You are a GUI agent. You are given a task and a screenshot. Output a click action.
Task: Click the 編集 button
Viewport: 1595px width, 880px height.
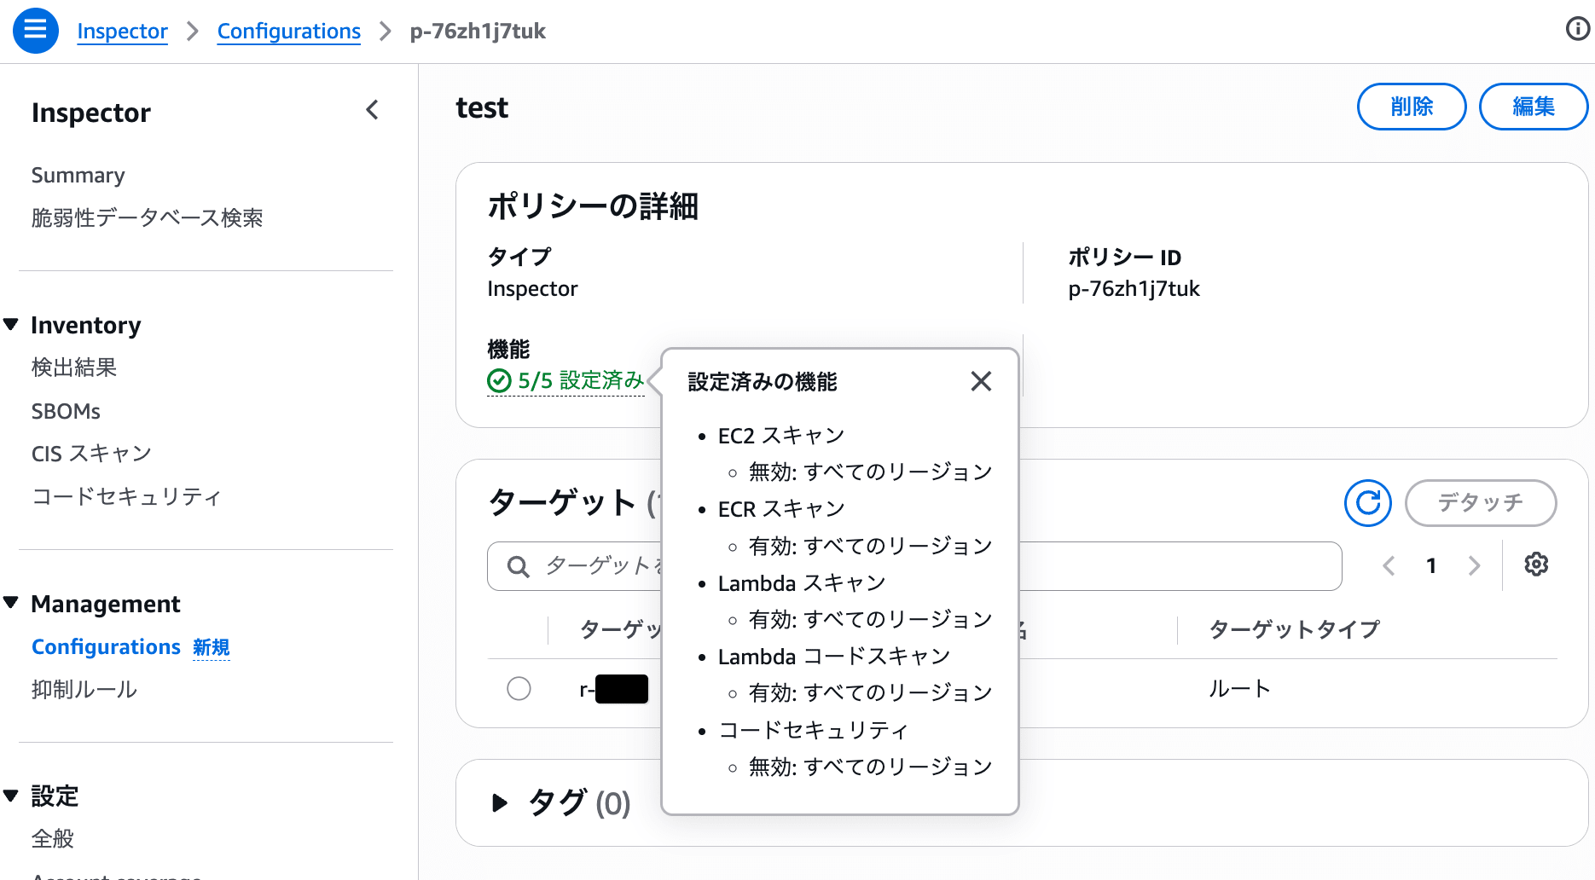pos(1534,107)
